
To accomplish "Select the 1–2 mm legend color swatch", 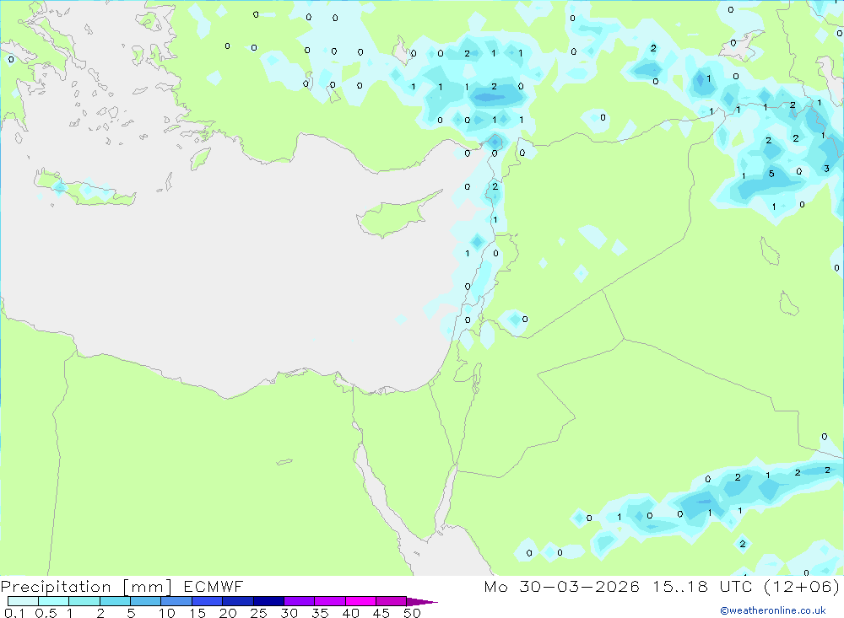I will tap(84, 601).
